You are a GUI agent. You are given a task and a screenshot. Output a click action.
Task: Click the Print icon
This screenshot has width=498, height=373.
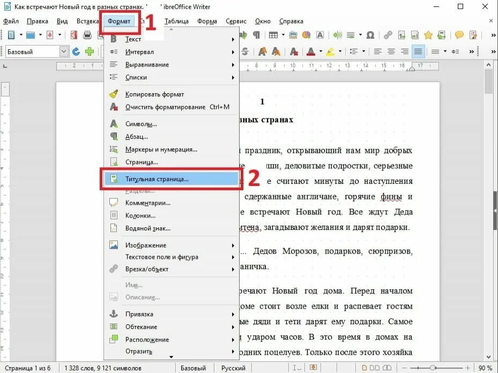[x=87, y=35]
